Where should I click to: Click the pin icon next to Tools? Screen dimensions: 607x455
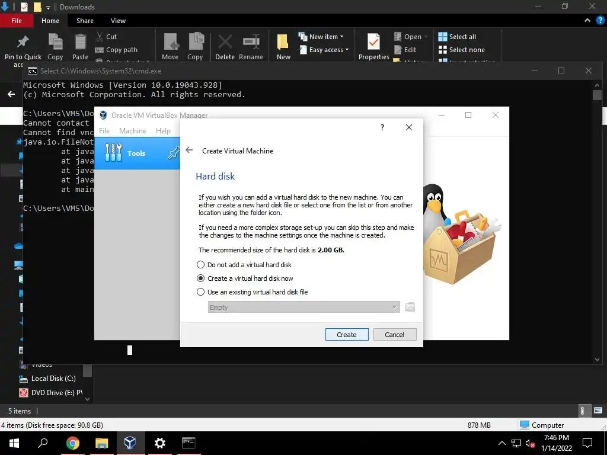click(x=174, y=153)
